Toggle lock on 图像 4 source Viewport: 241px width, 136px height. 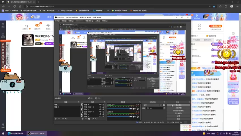103,105
